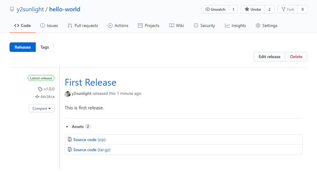Go to the Insights tab
317x174 pixels.
(235, 26)
